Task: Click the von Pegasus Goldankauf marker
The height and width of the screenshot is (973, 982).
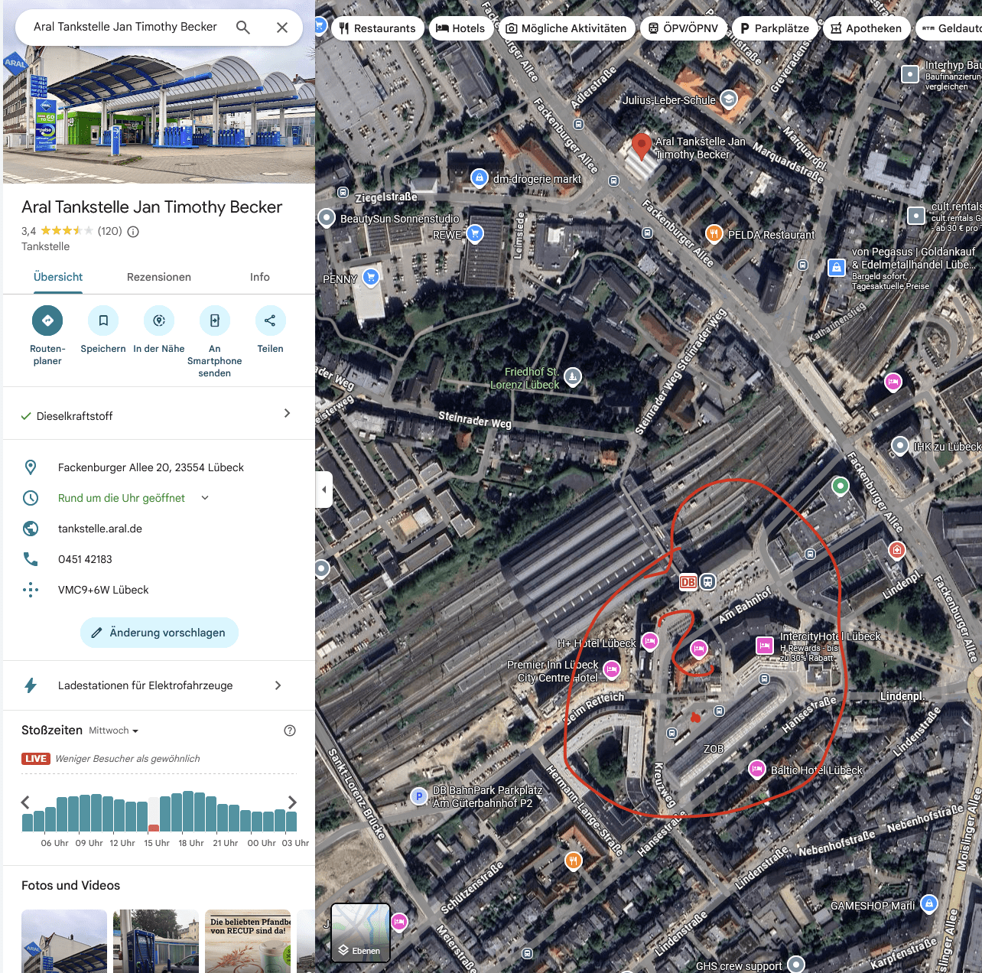Action: click(x=837, y=267)
